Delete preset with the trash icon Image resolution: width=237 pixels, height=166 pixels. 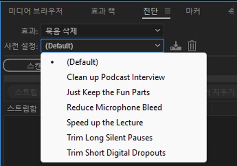[x=192, y=46]
